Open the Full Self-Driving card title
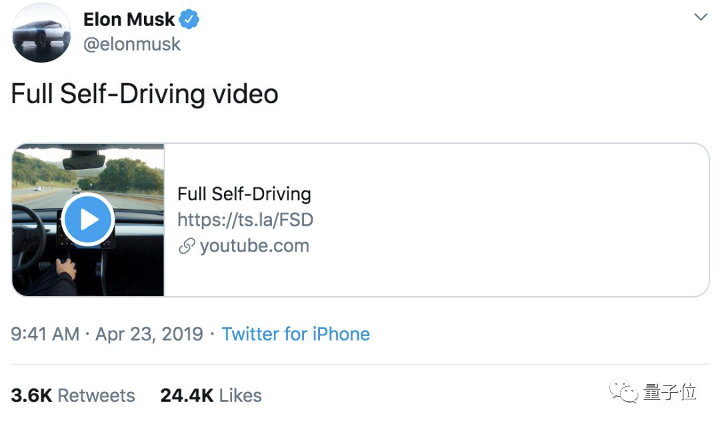Screen dimensions: 720x424 [244, 194]
